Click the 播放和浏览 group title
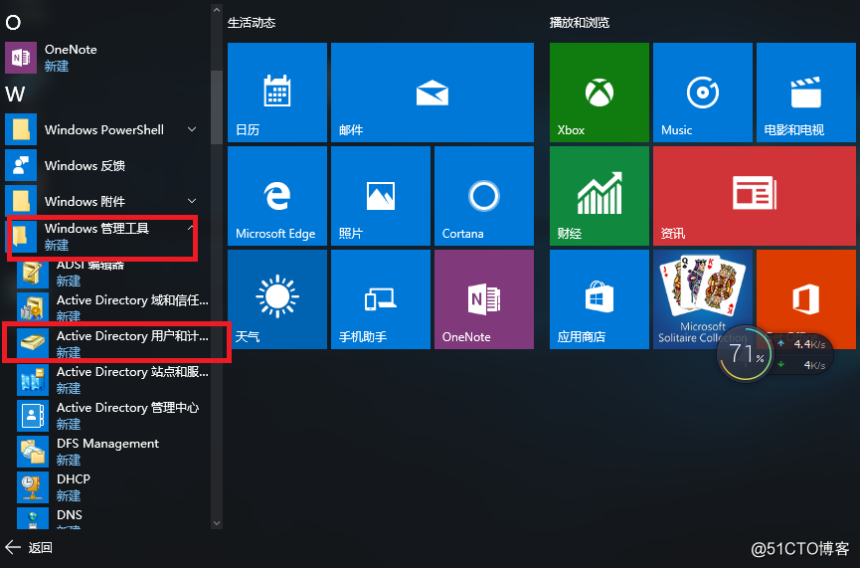Image resolution: width=860 pixels, height=568 pixels. point(580,23)
